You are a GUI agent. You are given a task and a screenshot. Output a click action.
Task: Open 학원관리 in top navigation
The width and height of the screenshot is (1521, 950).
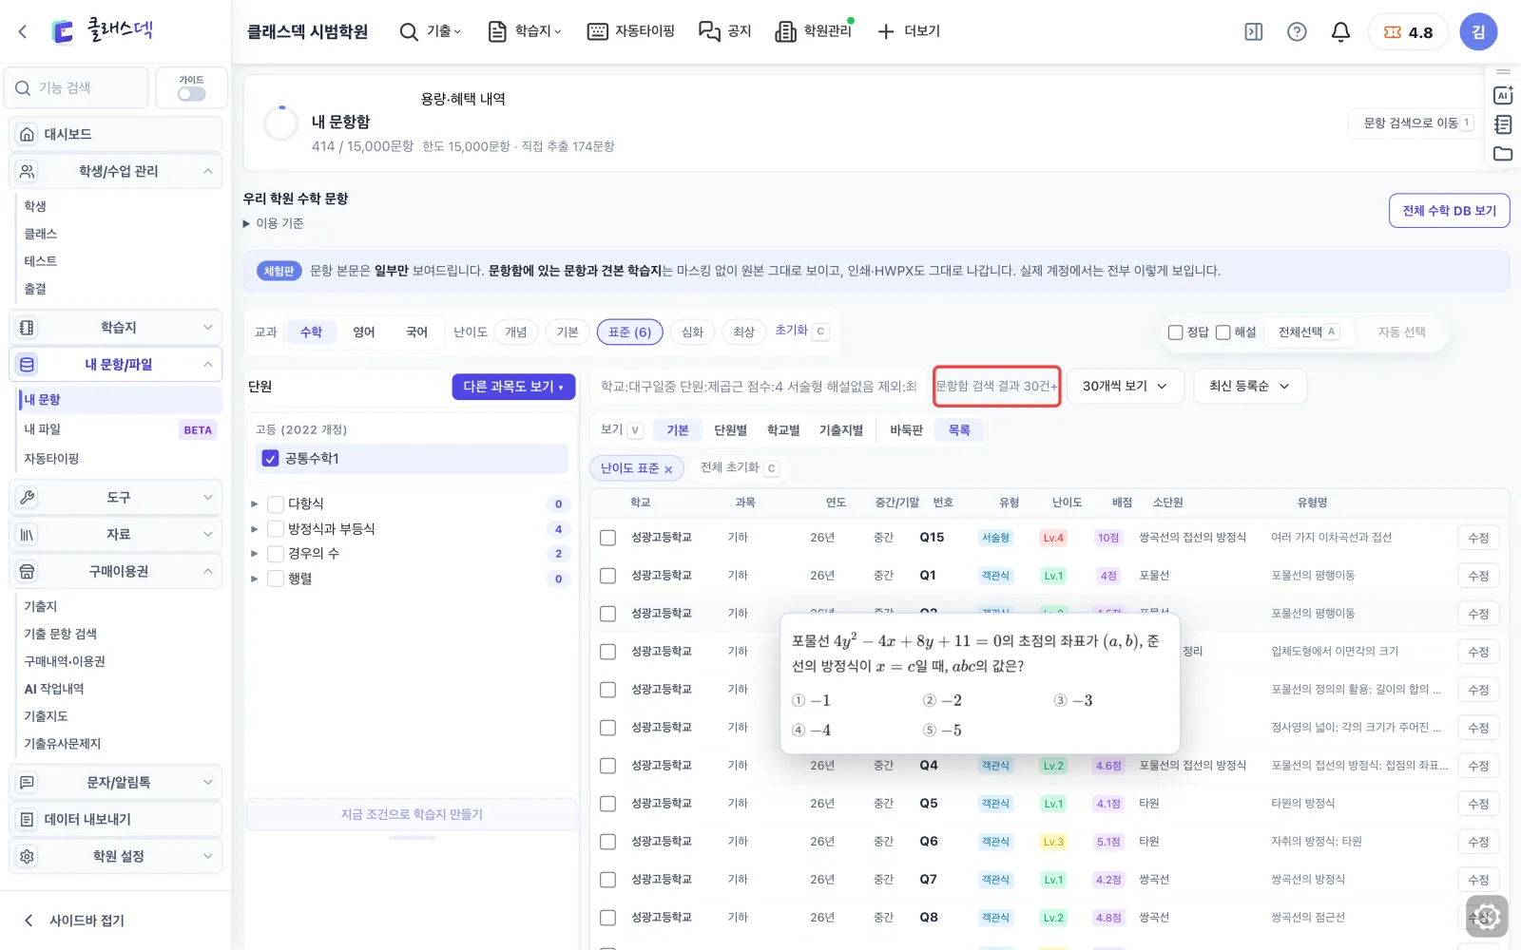pyautogui.click(x=814, y=31)
